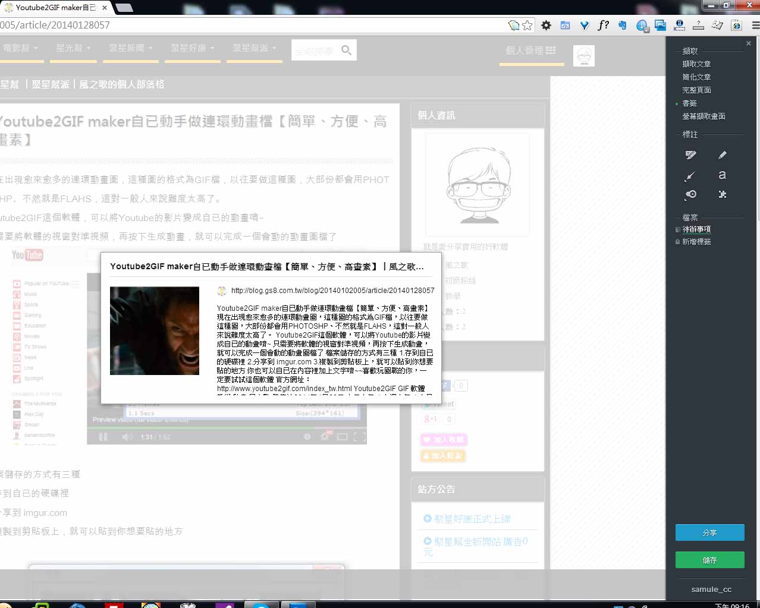The height and width of the screenshot is (608, 760).
Task: Open the 個人管理 menu
Action: pos(531,51)
